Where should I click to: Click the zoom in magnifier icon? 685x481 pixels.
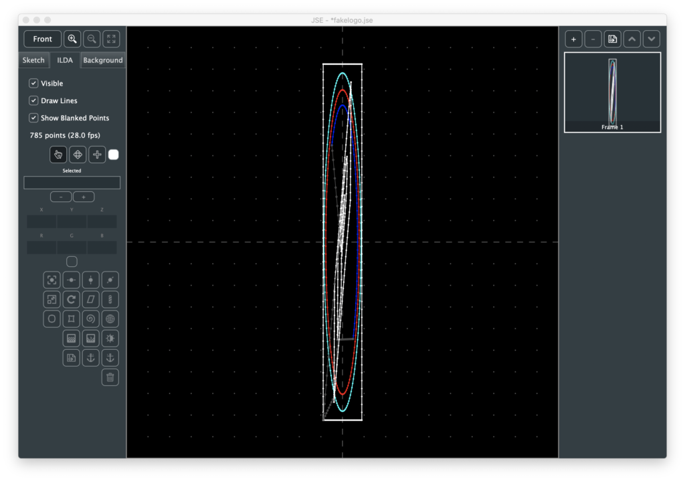tap(72, 39)
